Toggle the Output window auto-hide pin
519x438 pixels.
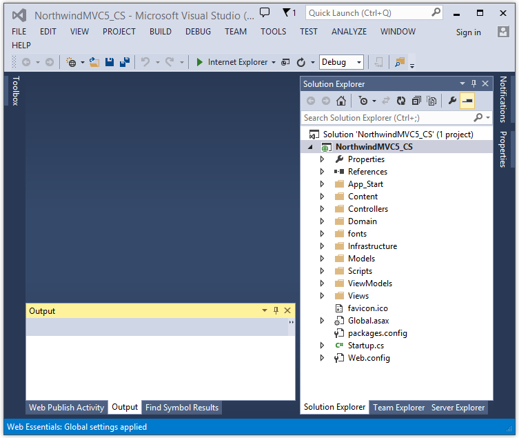coord(276,310)
